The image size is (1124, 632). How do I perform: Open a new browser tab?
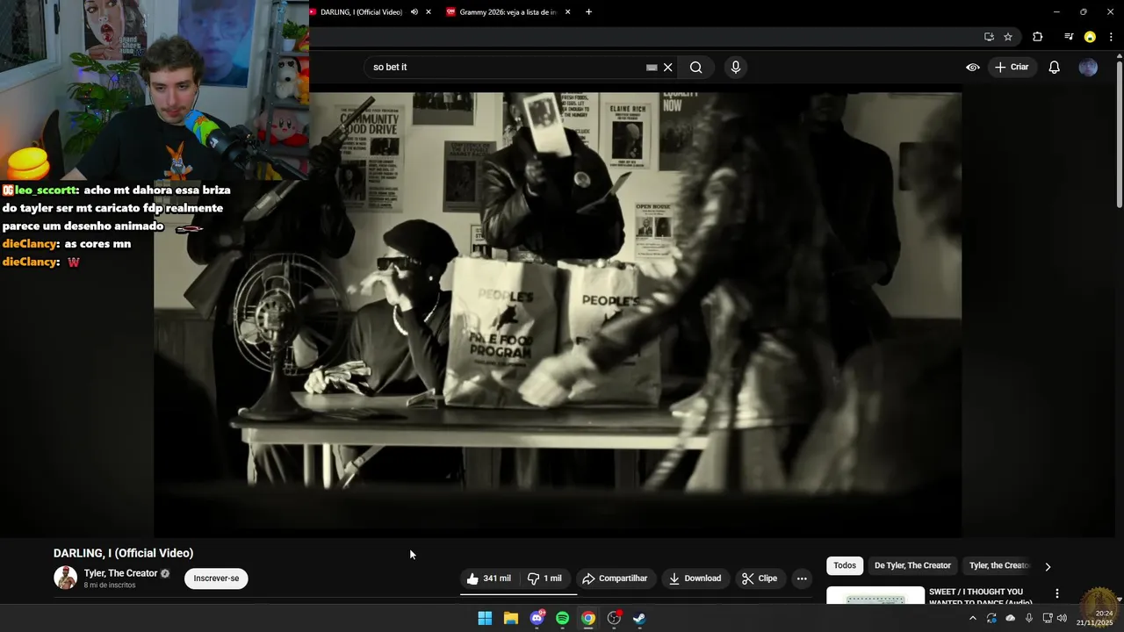tap(588, 12)
